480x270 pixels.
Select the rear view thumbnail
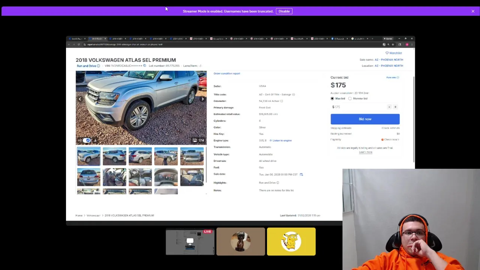point(88,177)
